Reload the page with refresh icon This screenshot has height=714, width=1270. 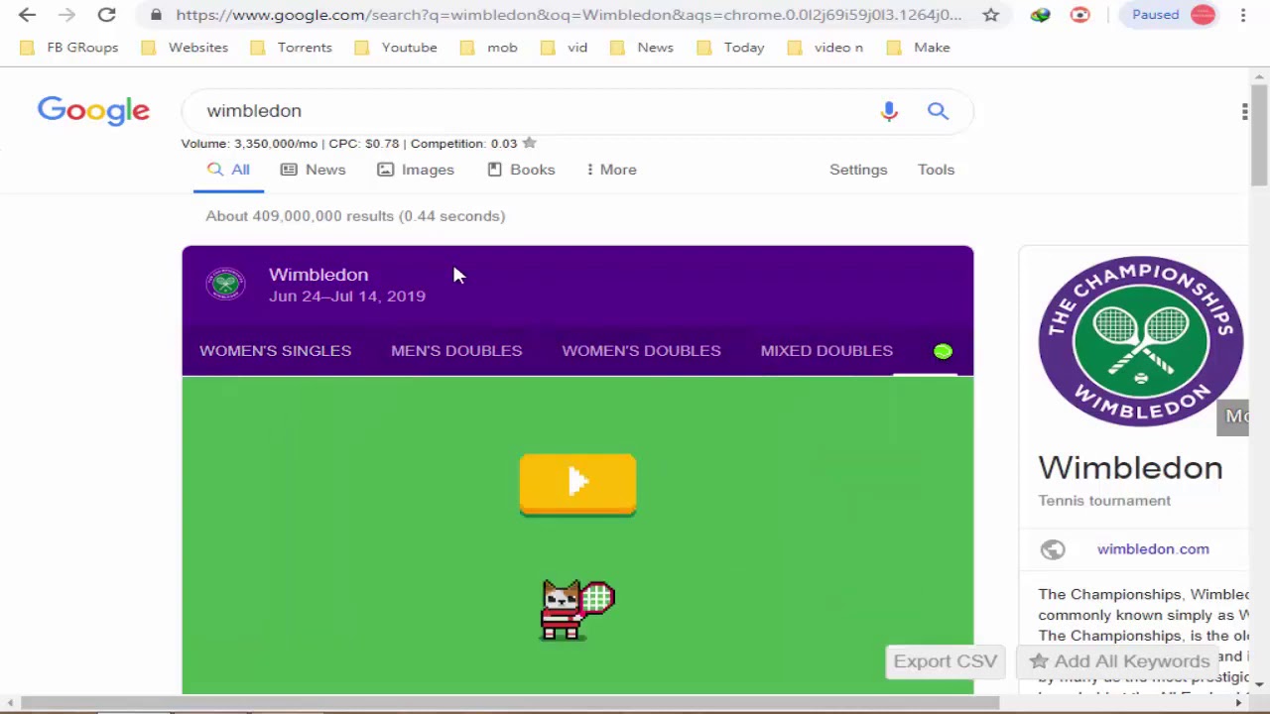pyautogui.click(x=106, y=15)
